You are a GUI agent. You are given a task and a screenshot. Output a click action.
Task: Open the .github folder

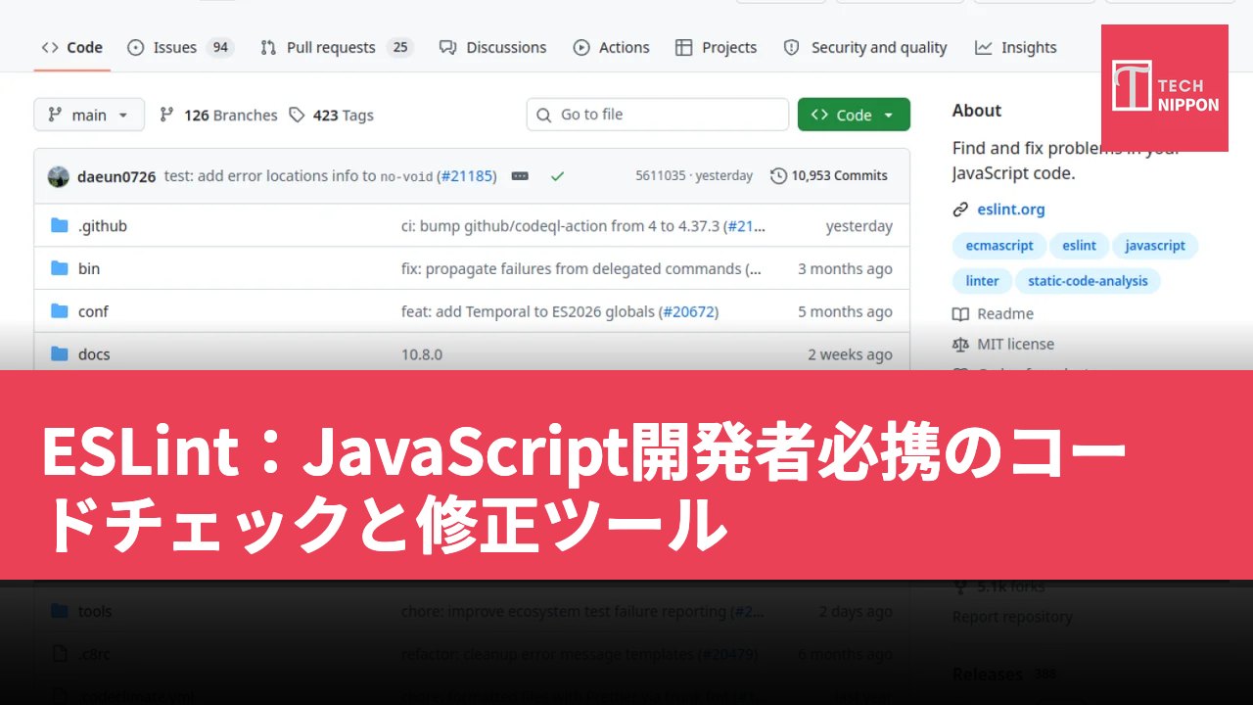tap(103, 226)
